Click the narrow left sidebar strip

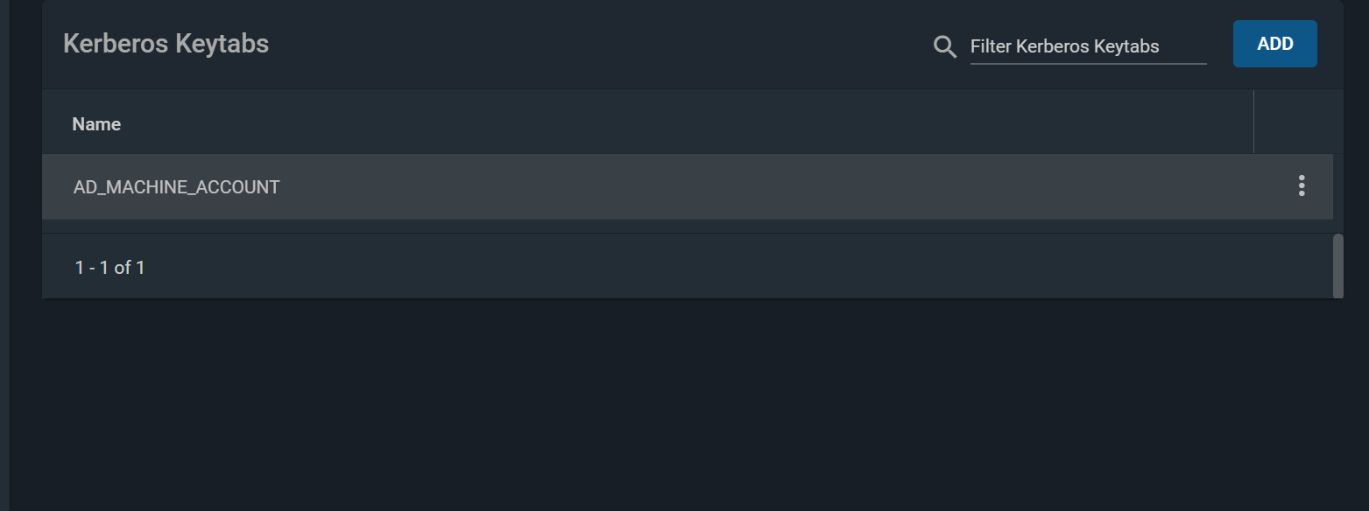4,255
